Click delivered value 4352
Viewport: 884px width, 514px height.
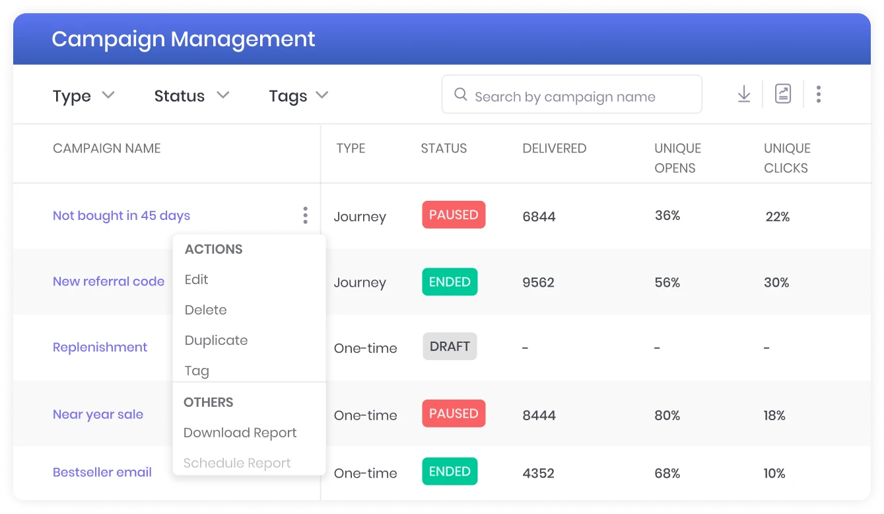click(539, 474)
